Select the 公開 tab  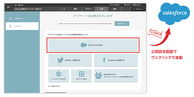coord(101,9)
